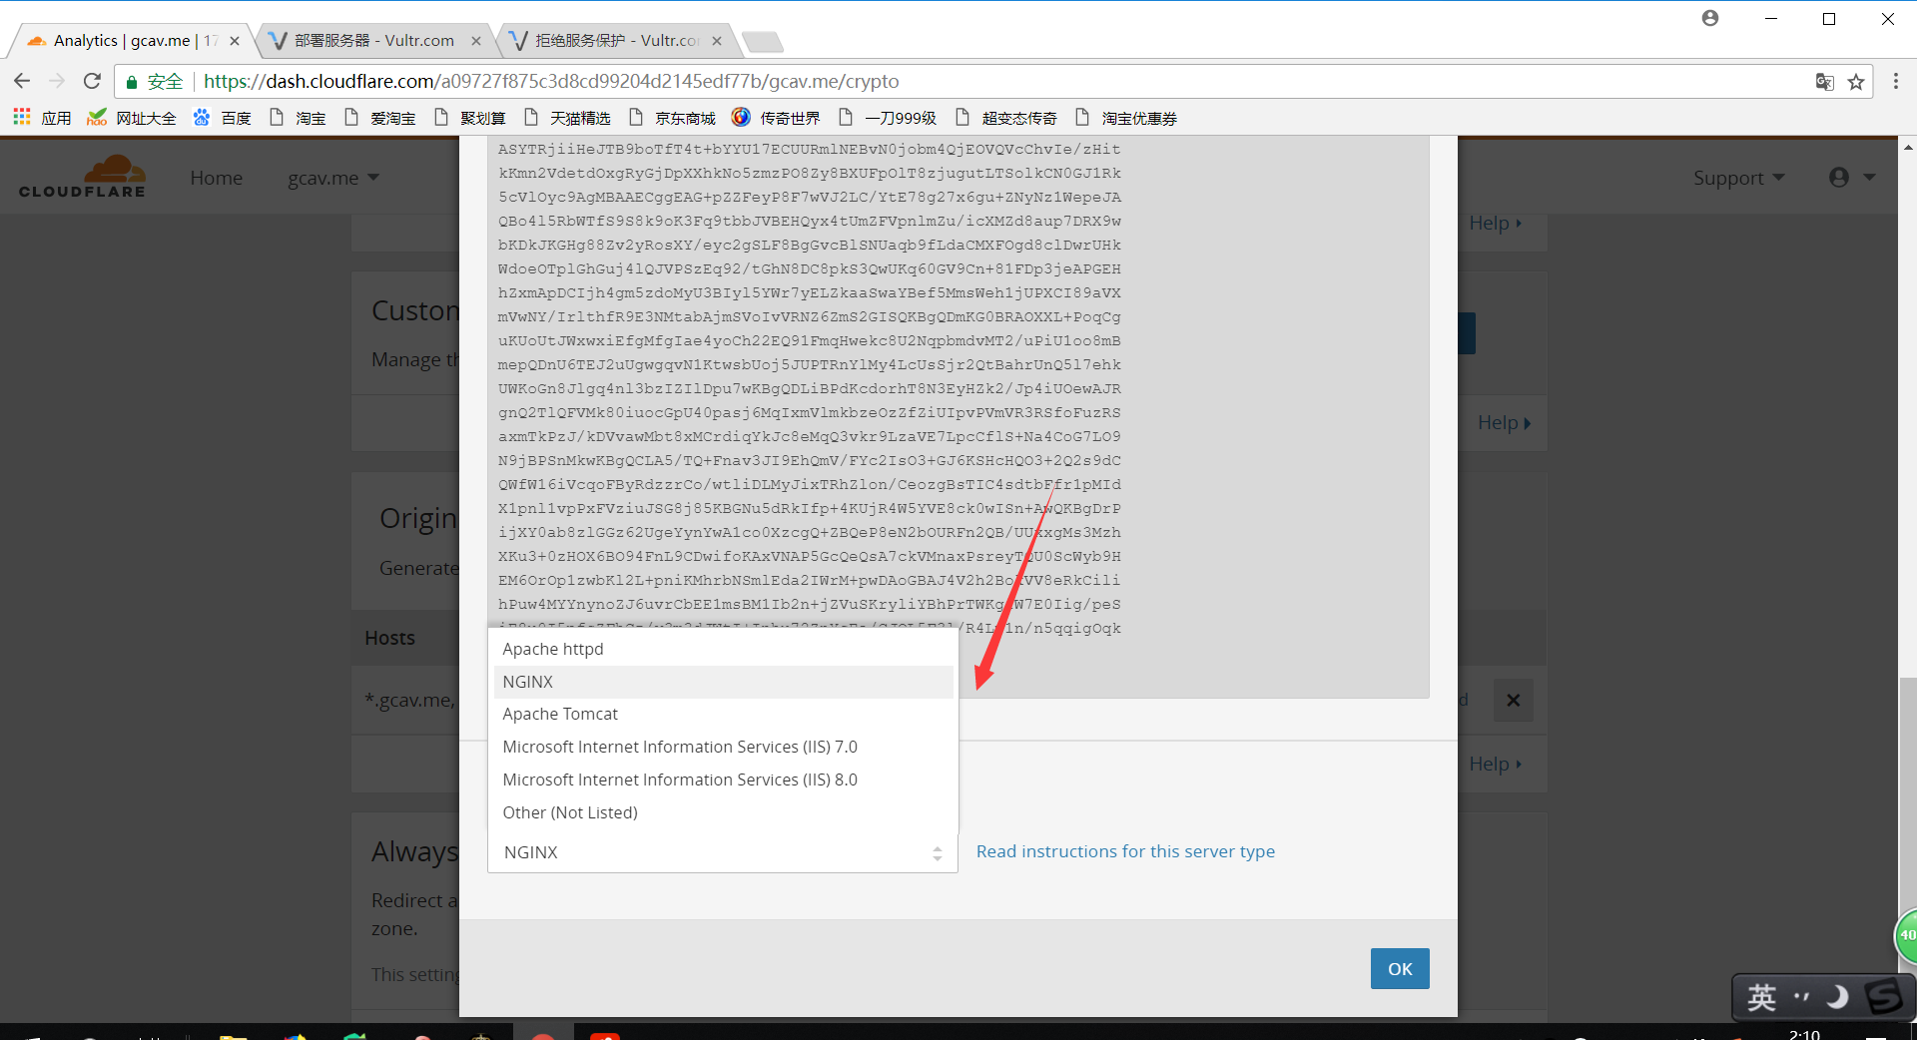Open 爱淘宝 bookmark
Viewport: 1917px width, 1040px height.
(380, 118)
